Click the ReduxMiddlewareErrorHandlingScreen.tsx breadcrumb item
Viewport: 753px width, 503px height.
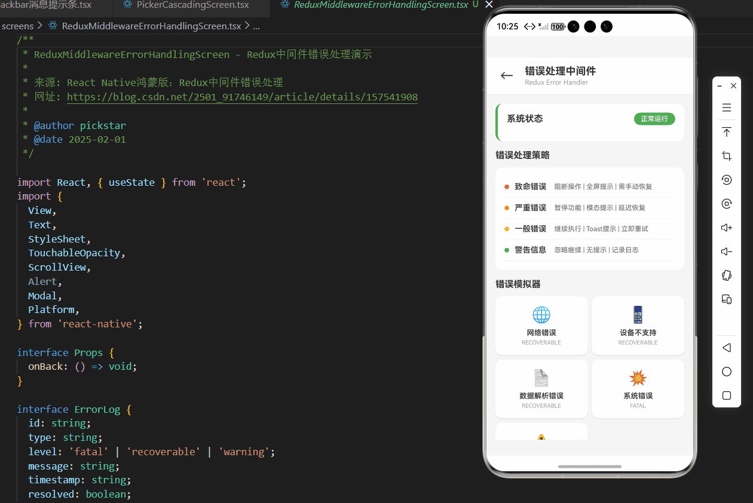tap(152, 26)
